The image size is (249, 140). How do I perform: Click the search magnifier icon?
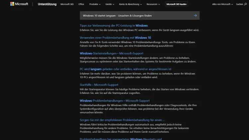pyautogui.click(x=245, y=4)
